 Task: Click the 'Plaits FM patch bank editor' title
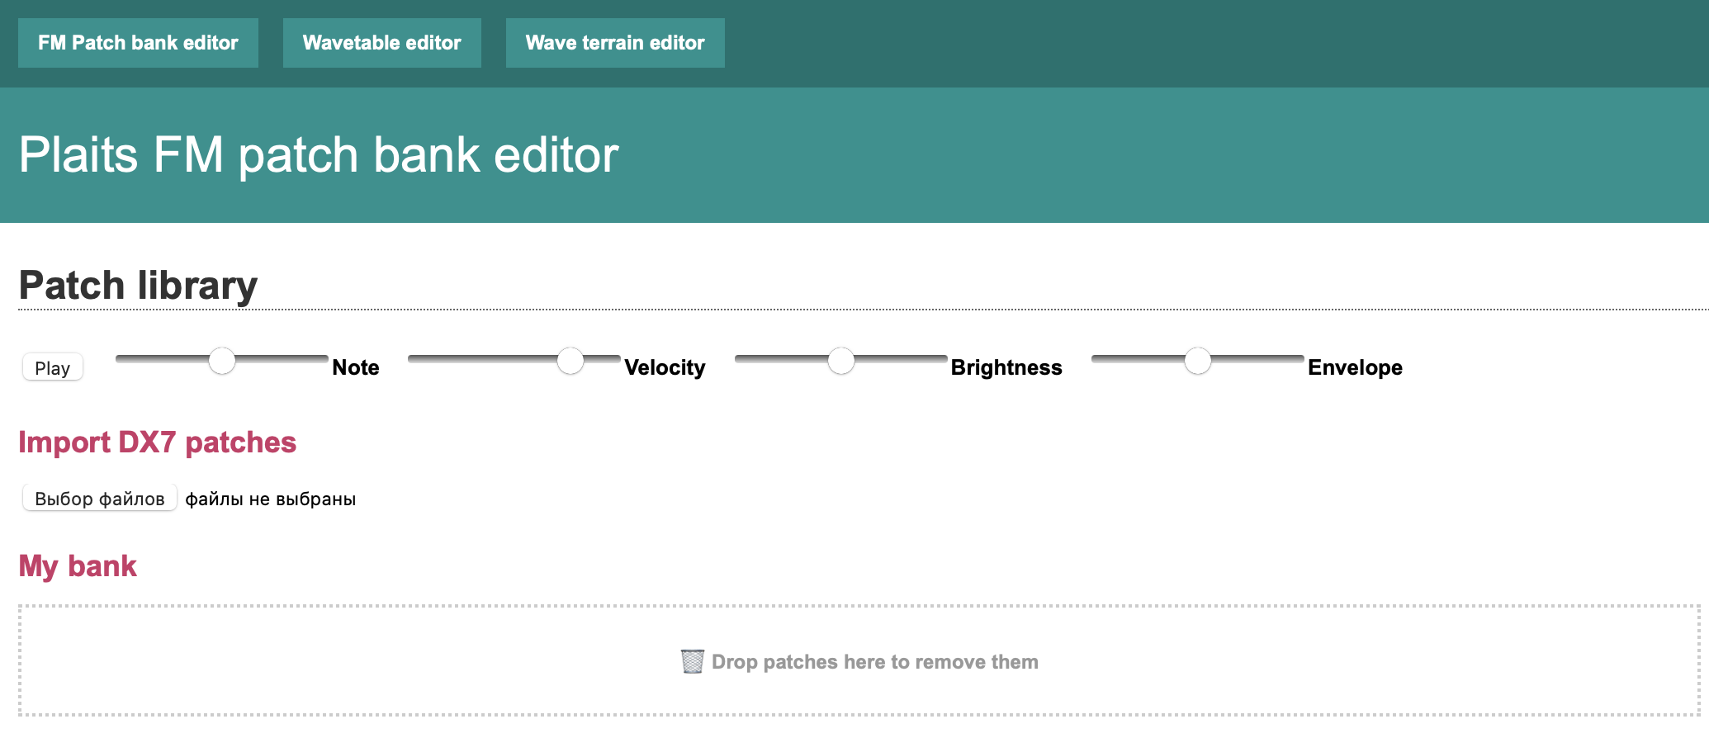click(x=319, y=155)
